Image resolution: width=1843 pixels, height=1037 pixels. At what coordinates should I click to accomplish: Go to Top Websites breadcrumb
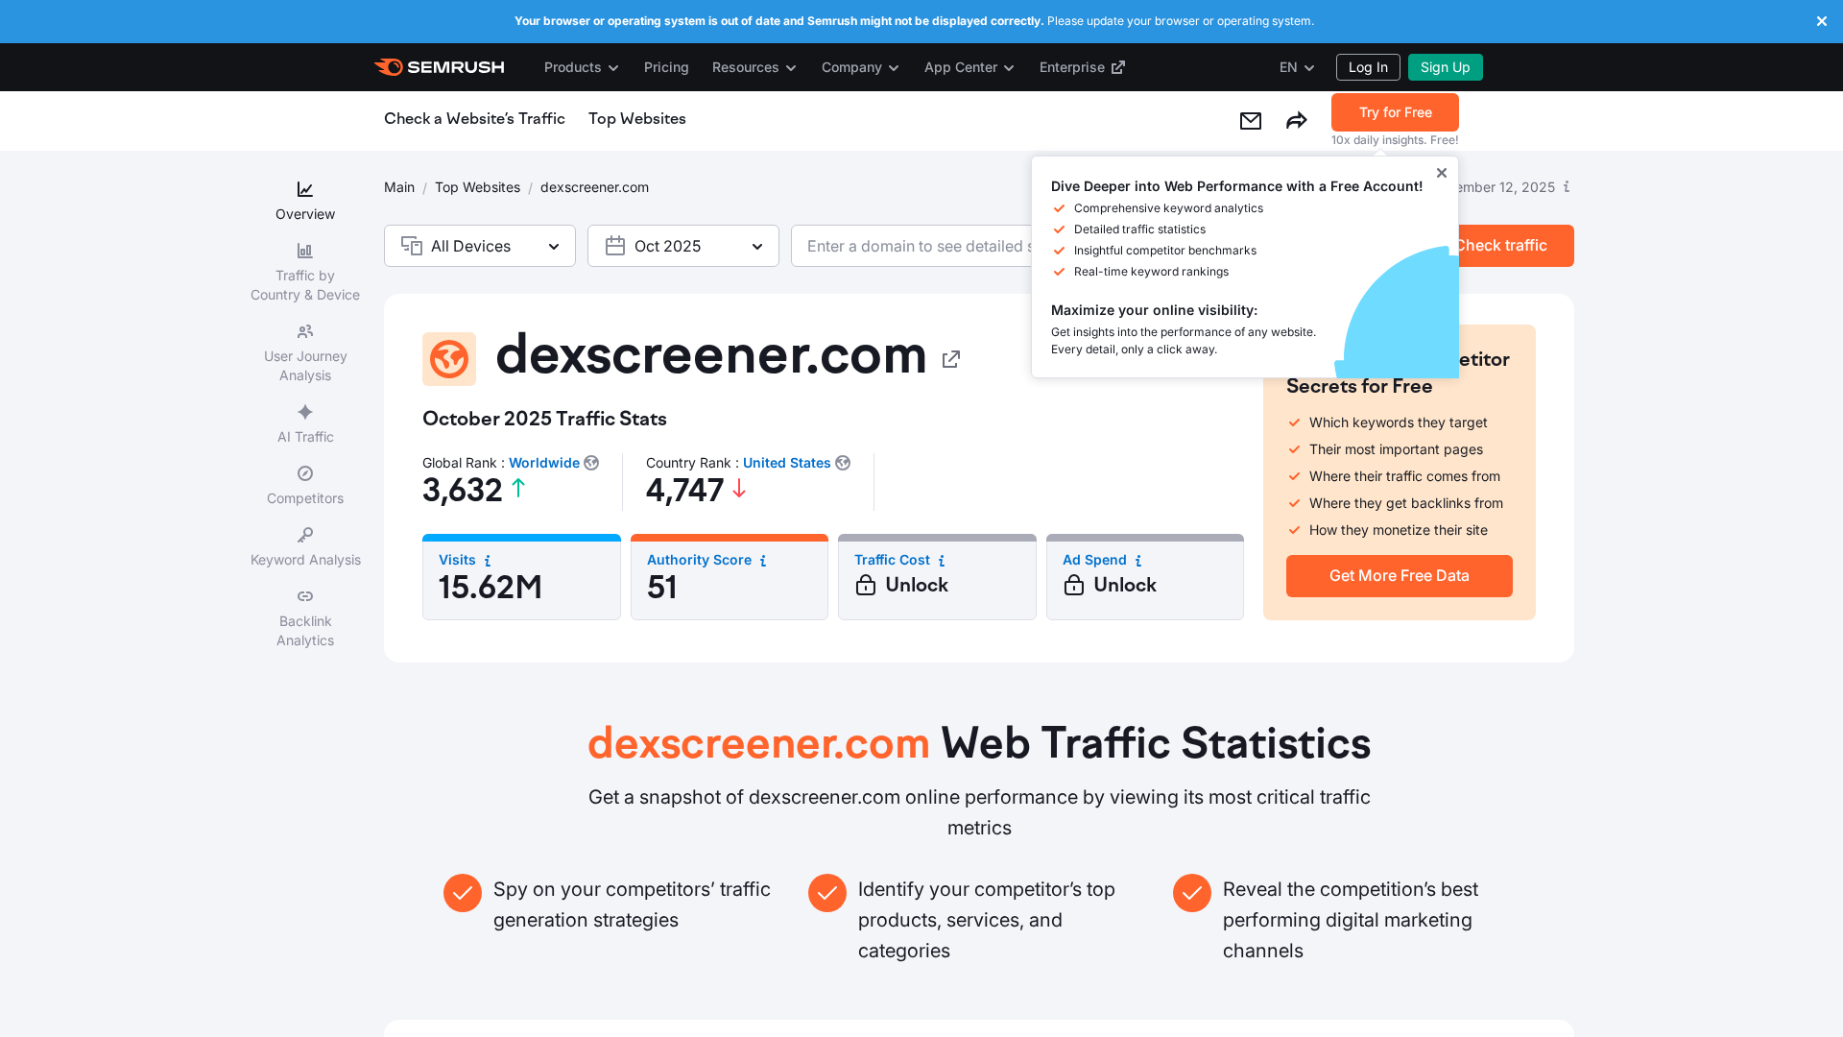[x=477, y=187]
